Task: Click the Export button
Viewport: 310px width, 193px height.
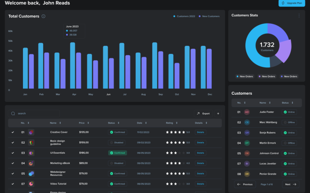Action: pos(203,114)
